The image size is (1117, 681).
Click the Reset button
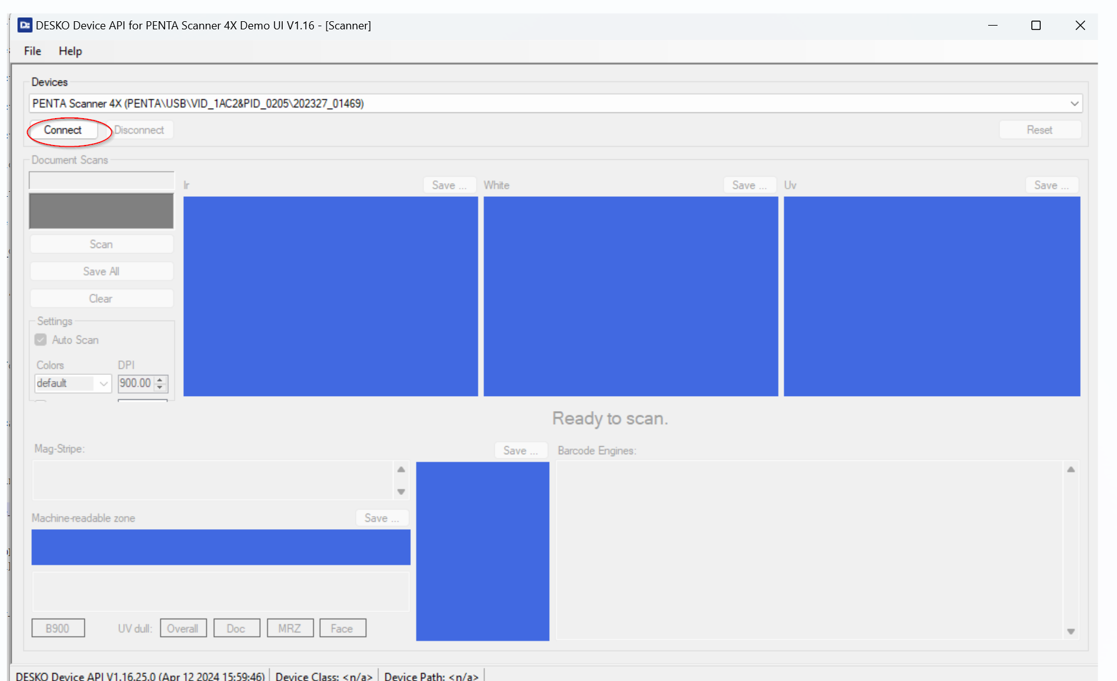(x=1039, y=130)
